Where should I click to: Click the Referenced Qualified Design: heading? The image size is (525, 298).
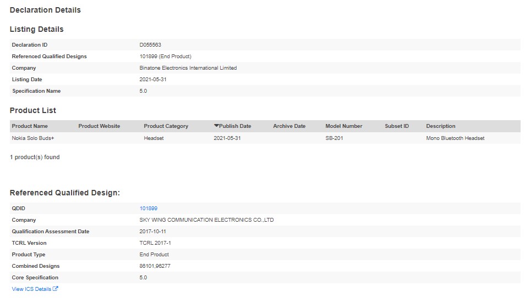(64, 193)
